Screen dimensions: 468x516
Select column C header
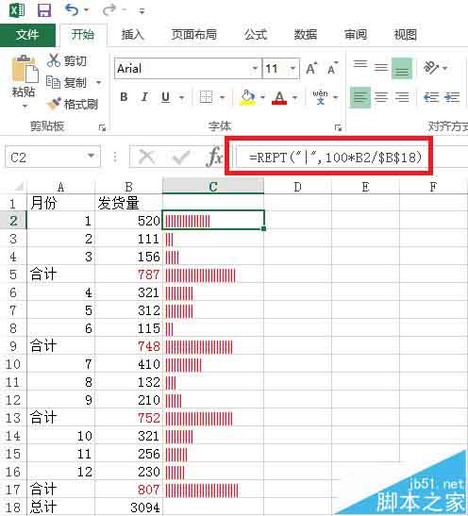click(x=213, y=187)
